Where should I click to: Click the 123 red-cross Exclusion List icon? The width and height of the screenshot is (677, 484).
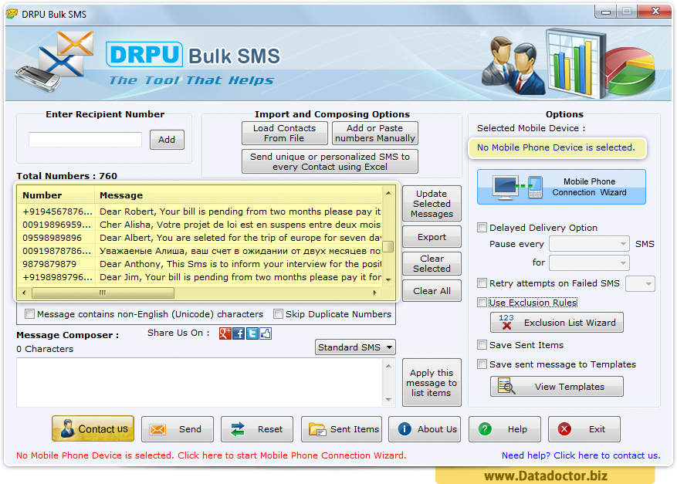pyautogui.click(x=506, y=322)
